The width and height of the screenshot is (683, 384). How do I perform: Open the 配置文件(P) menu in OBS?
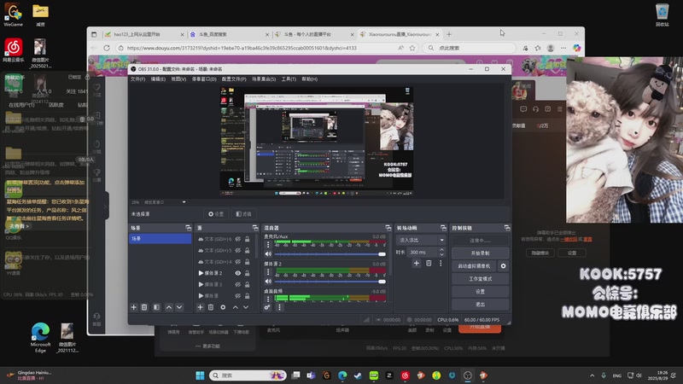pos(234,79)
